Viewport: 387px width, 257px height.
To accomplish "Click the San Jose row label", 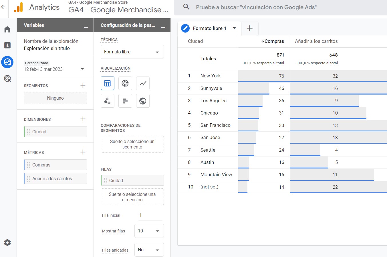I will (x=210, y=137).
